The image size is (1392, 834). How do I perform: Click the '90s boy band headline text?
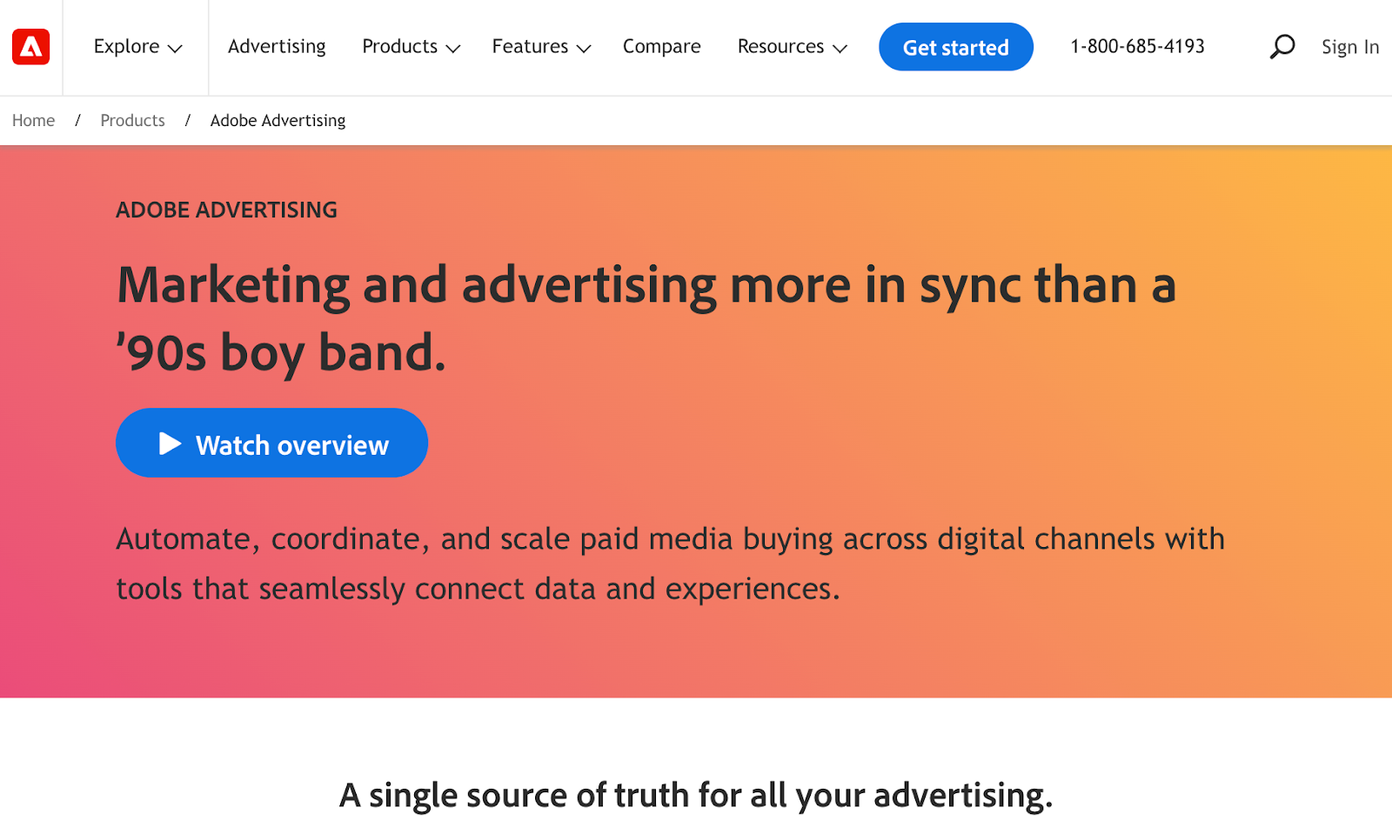[x=281, y=353]
